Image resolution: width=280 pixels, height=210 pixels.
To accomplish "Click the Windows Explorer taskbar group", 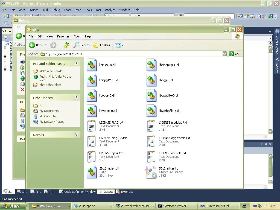I will click(51, 206).
